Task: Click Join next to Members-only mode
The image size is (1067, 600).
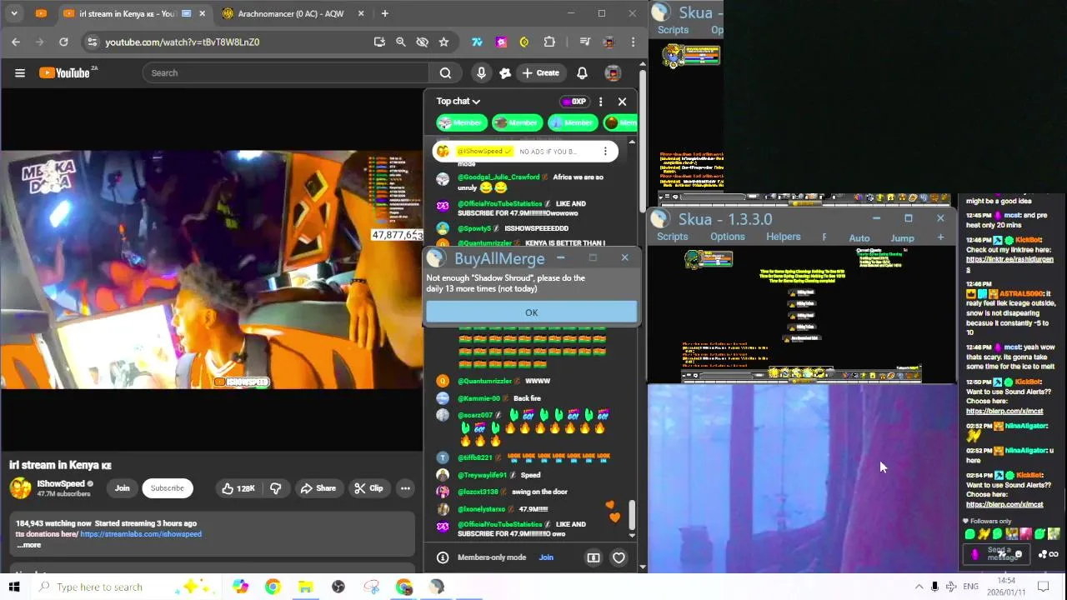Action: (x=546, y=557)
